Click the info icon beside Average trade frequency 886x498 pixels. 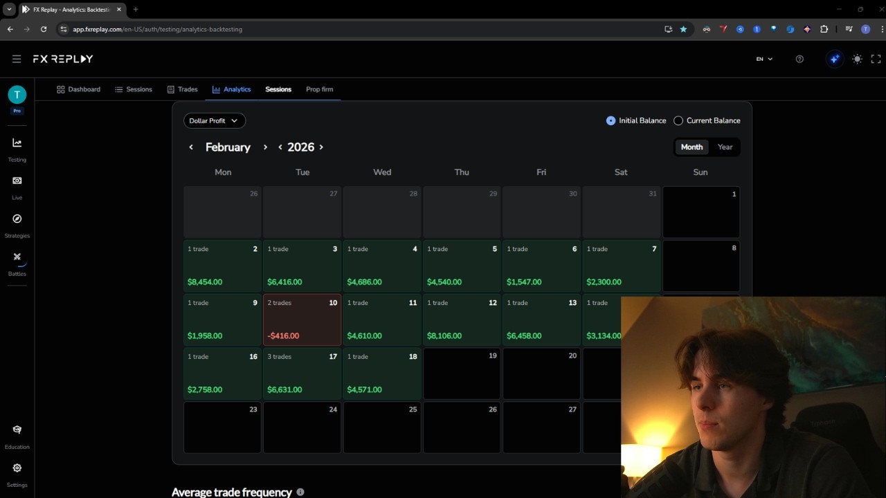click(300, 492)
